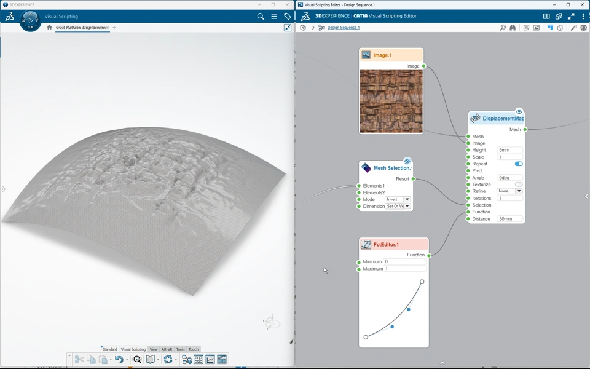
Task: Click the zoom magnifier in editor toolbar
Action: 503,28
